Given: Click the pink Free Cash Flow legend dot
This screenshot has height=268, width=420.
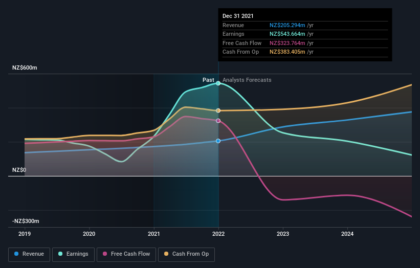Looking at the screenshot, I should coord(105,254).
